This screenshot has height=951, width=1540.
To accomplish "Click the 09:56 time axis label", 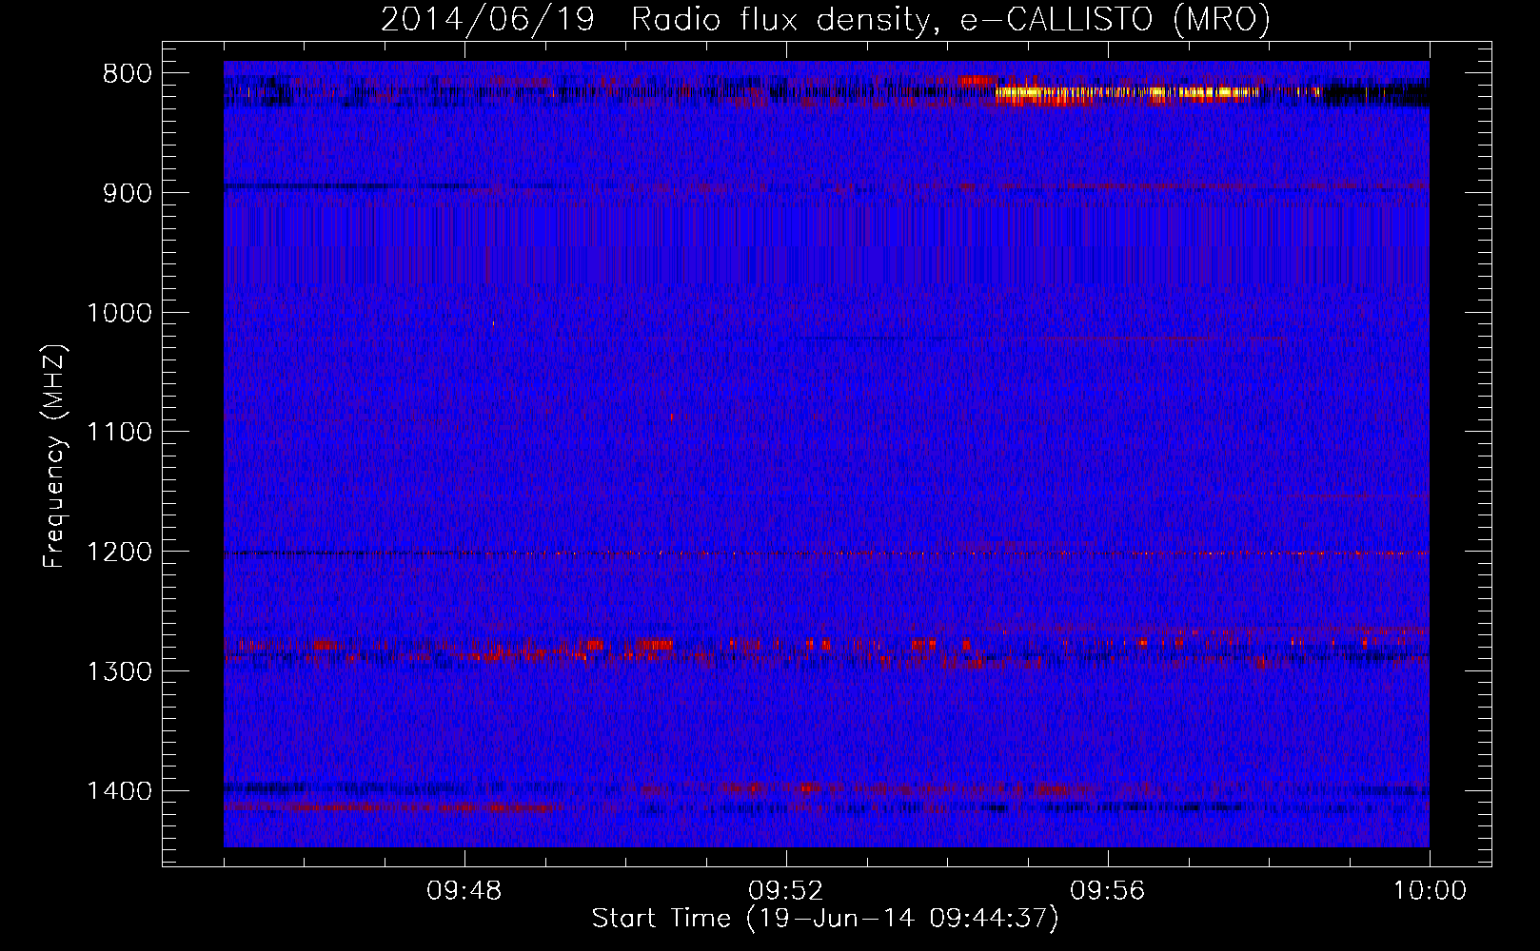I will pyautogui.click(x=1108, y=891).
